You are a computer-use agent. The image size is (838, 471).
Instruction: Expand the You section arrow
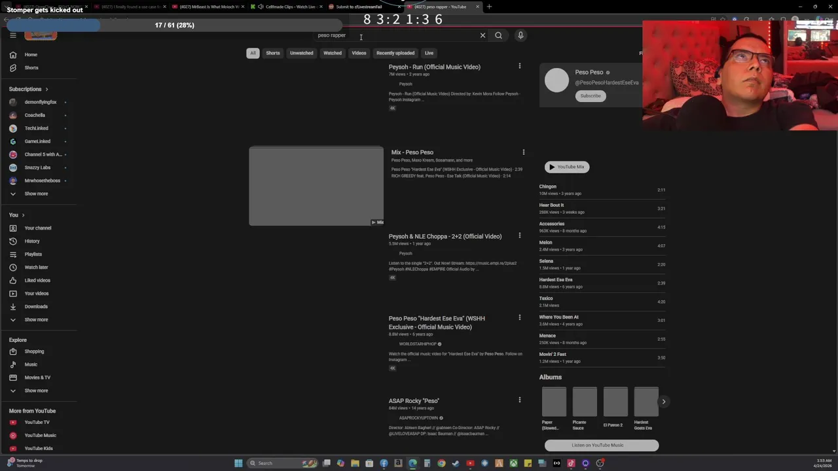click(23, 215)
